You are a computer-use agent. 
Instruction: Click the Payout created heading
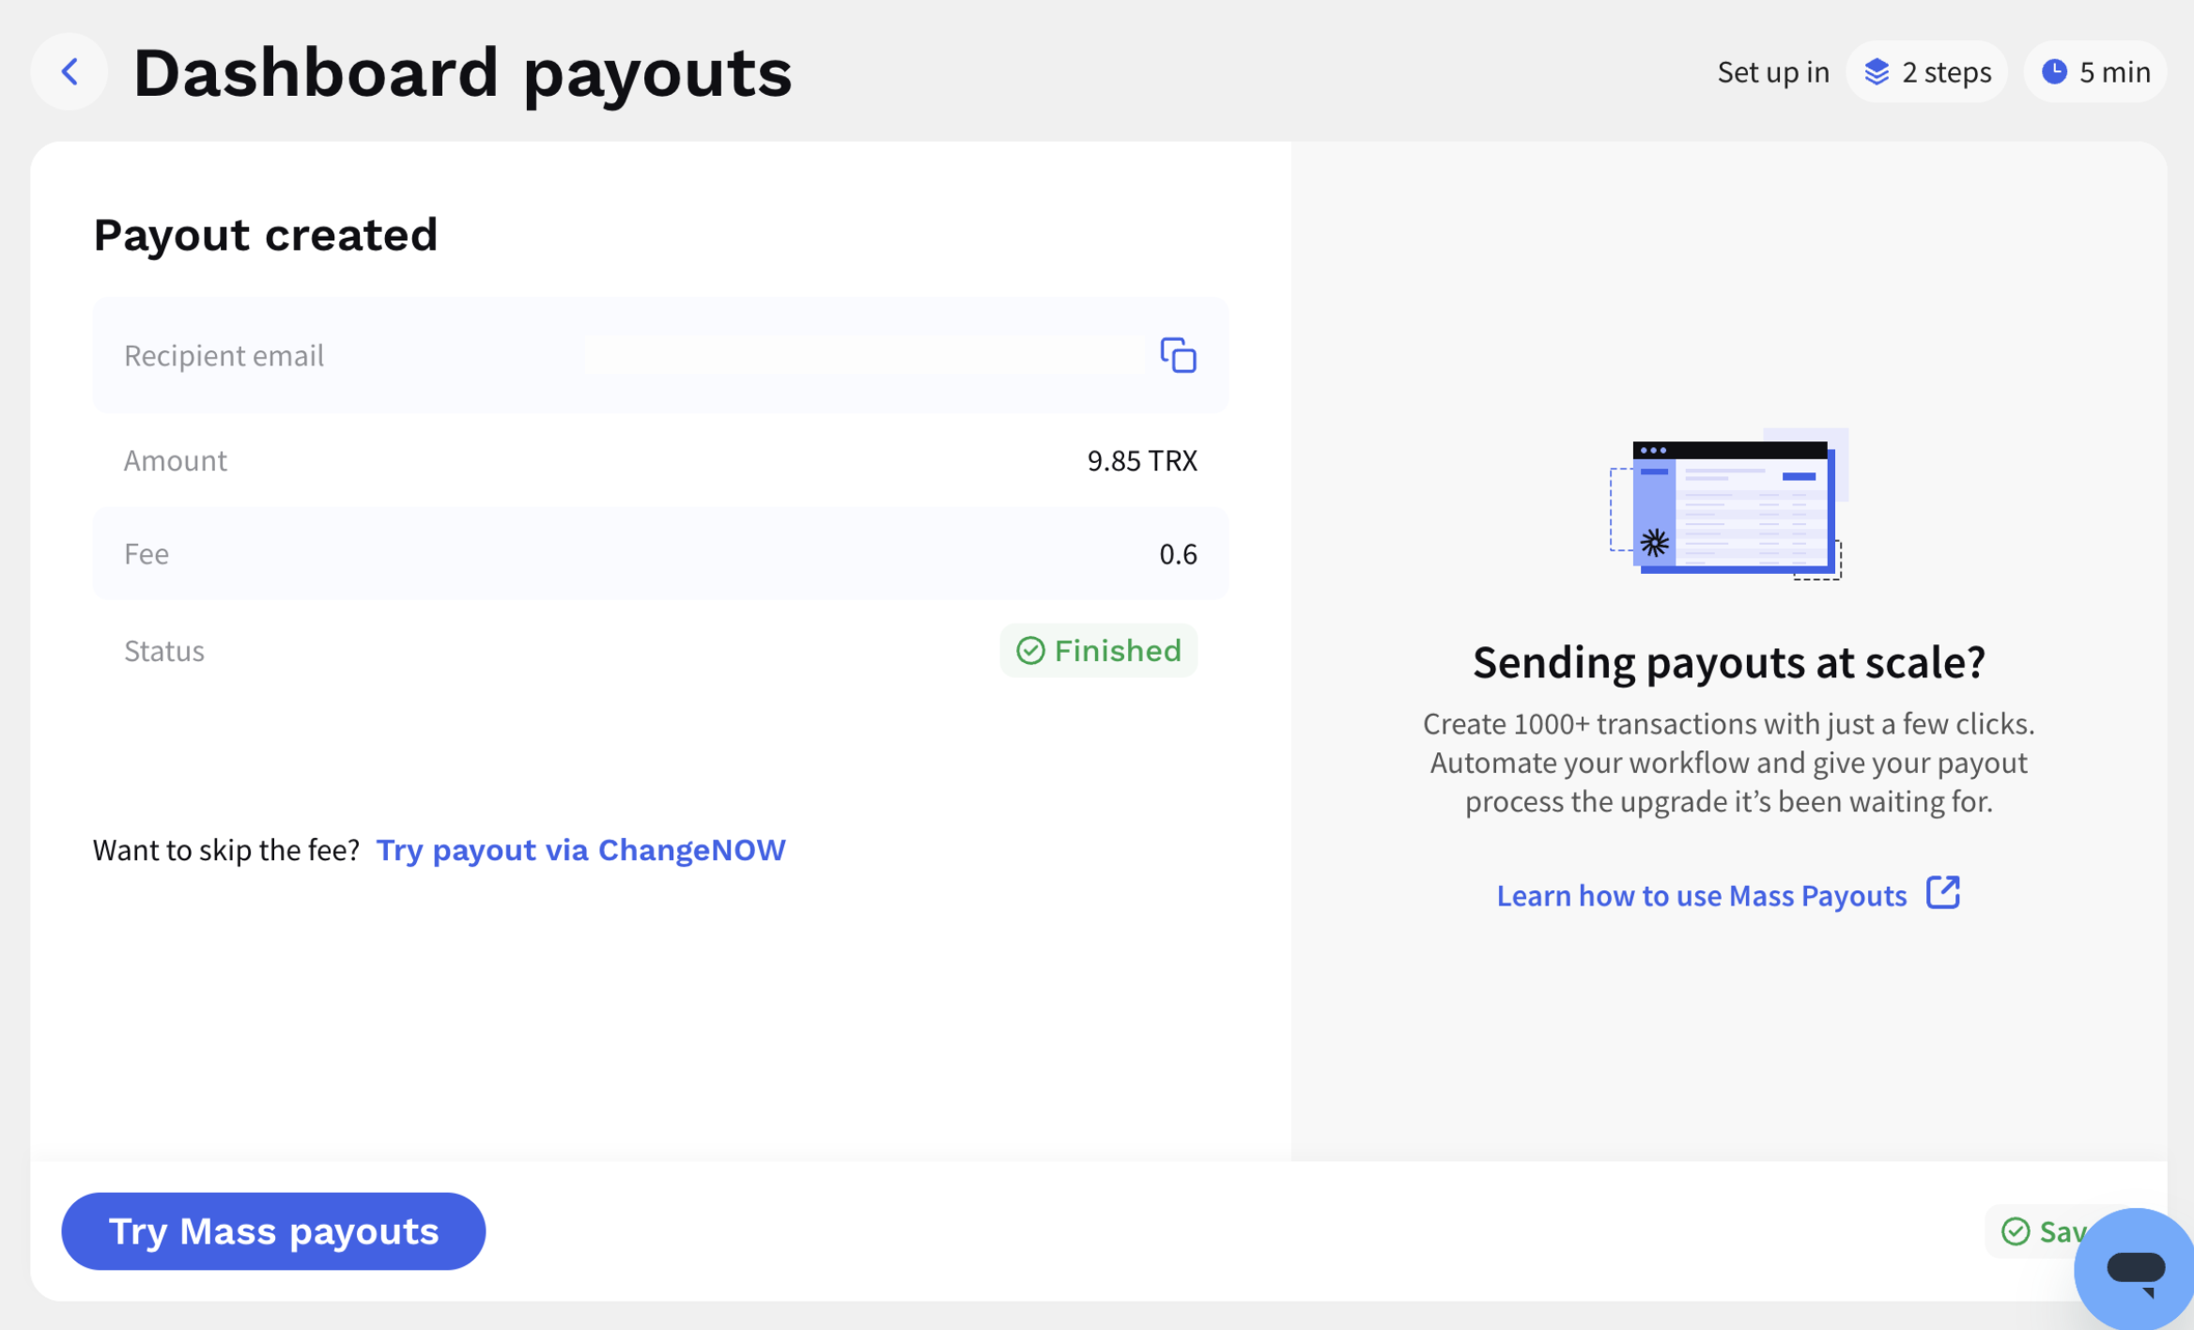266,235
